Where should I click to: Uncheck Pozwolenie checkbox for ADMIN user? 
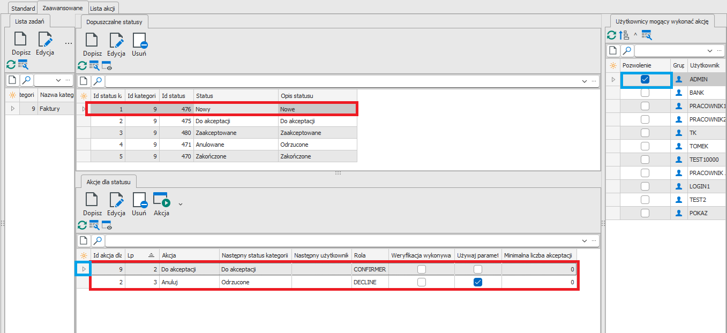645,79
